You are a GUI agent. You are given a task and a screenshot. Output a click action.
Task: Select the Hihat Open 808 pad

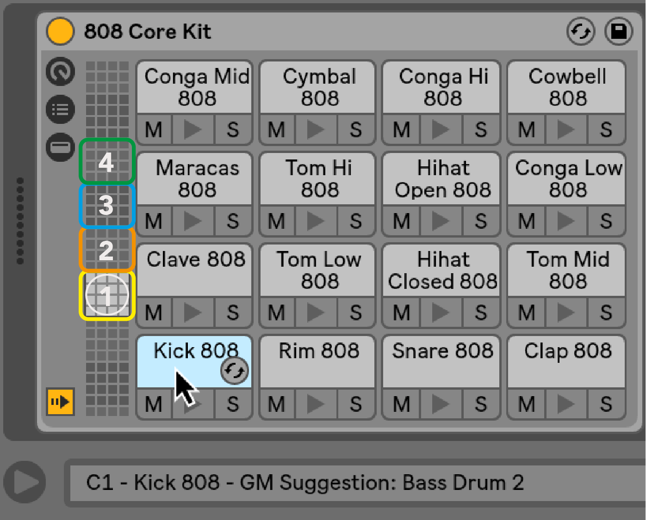coord(441,179)
